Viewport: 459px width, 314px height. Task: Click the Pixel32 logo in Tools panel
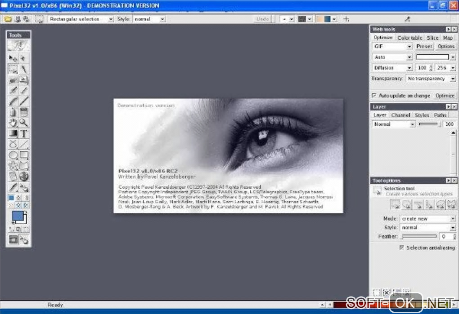[x=18, y=45]
